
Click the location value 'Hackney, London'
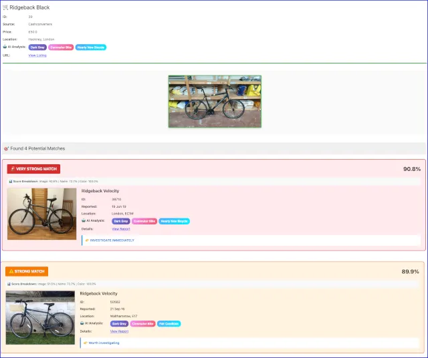(x=41, y=39)
